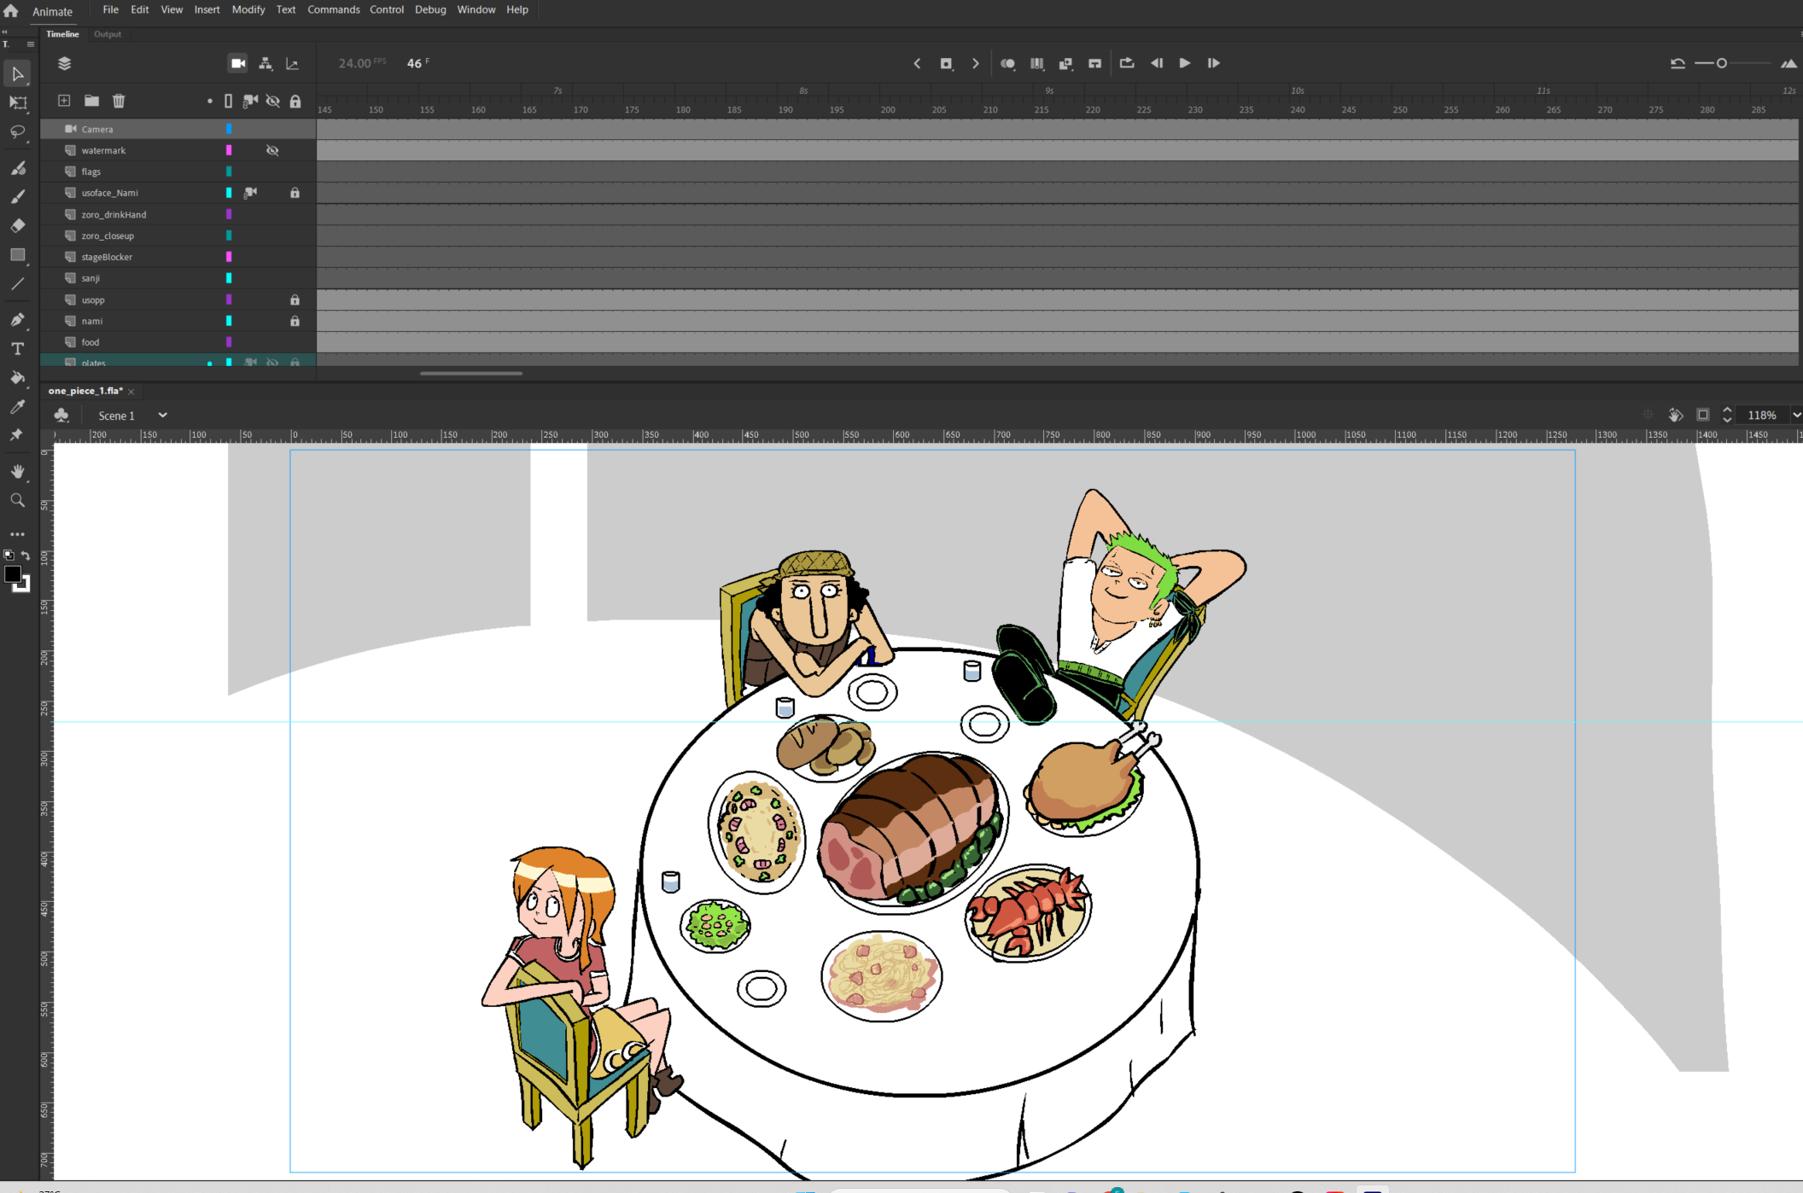This screenshot has height=1193, width=1803.
Task: Select the Zoom magnifier tool
Action: pos(17,501)
